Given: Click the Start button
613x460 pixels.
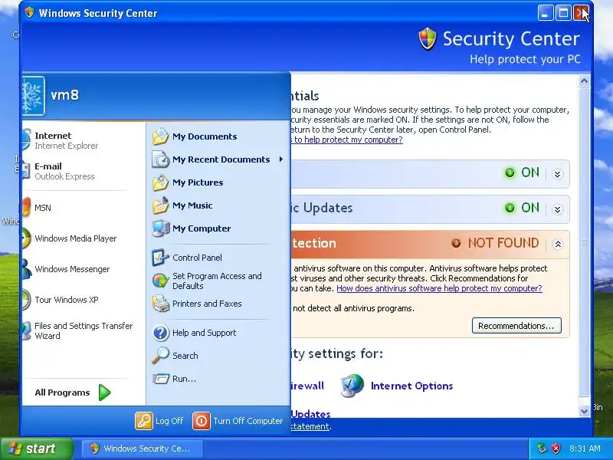Looking at the screenshot, I should click(37, 449).
